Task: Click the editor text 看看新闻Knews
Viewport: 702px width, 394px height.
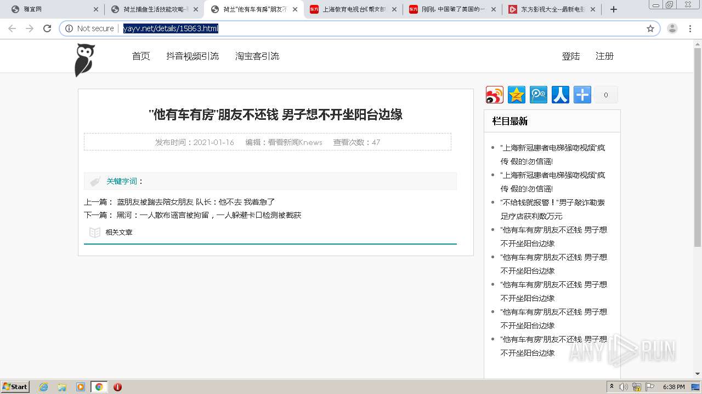Action: coord(295,142)
